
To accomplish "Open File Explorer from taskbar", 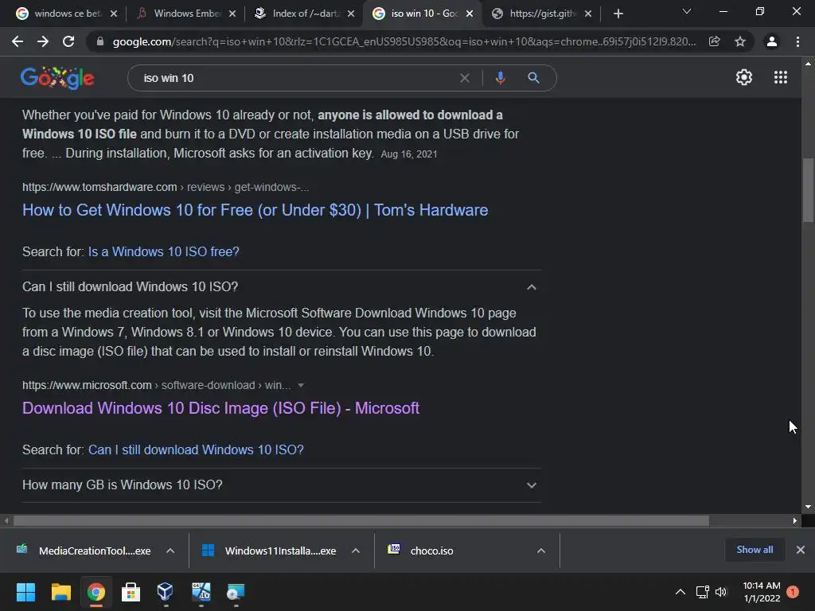I will 60,592.
